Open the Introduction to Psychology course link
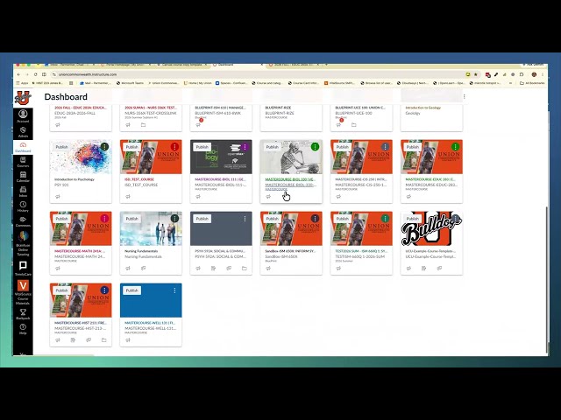561x420 pixels. coord(75,179)
